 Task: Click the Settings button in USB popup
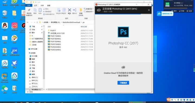point(189,11)
